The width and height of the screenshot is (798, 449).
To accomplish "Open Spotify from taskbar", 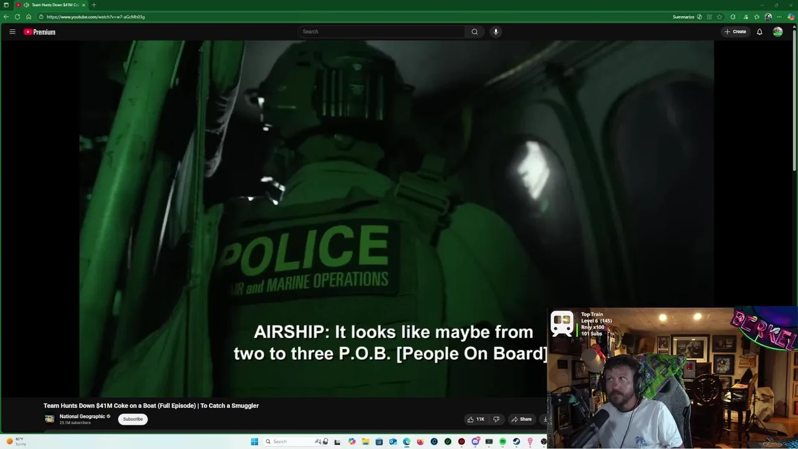I will click(502, 442).
